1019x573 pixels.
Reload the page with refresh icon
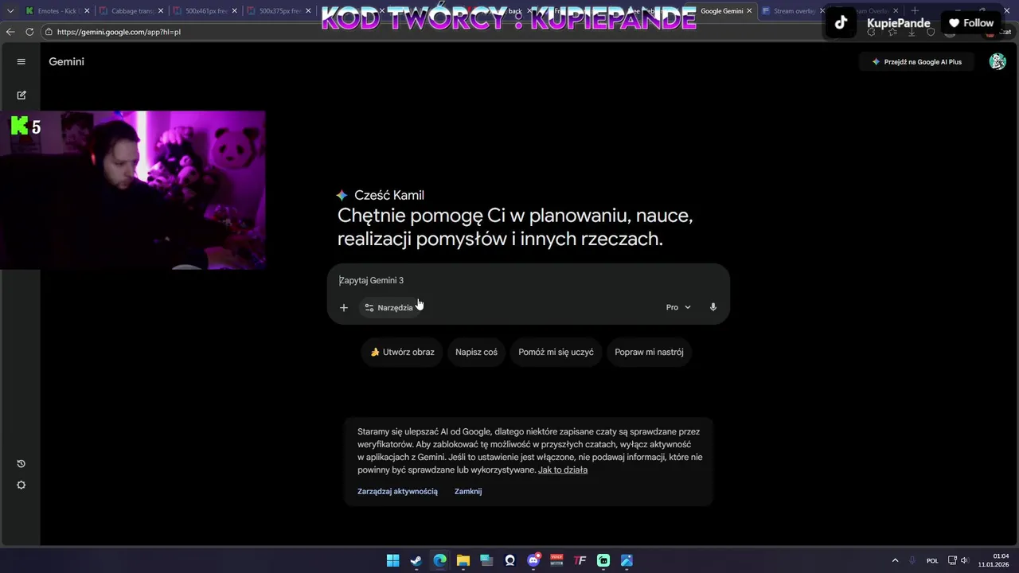click(29, 32)
